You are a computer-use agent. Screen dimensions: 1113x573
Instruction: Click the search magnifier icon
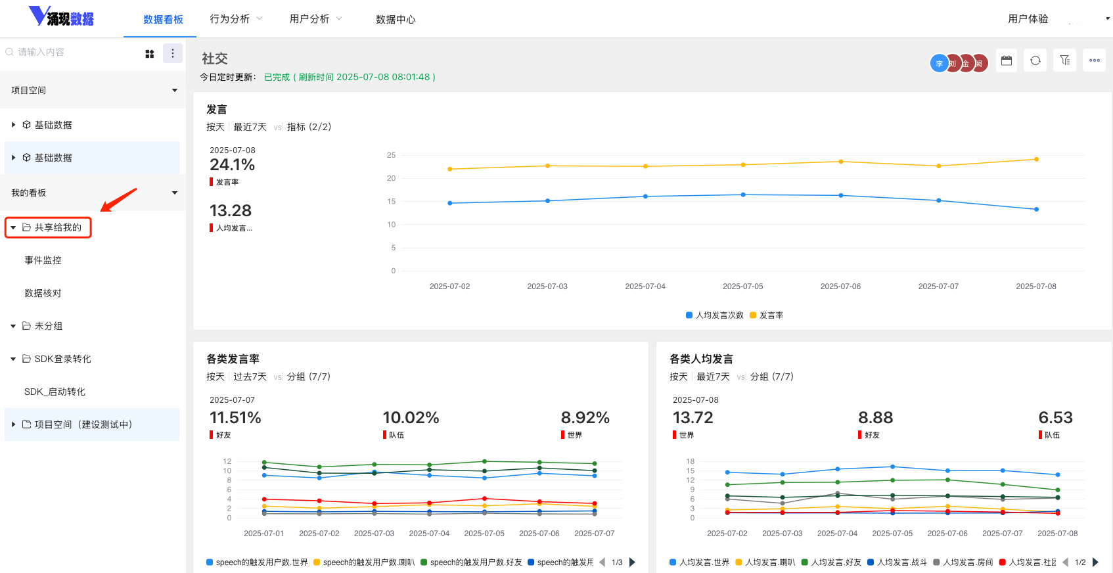pyautogui.click(x=9, y=52)
